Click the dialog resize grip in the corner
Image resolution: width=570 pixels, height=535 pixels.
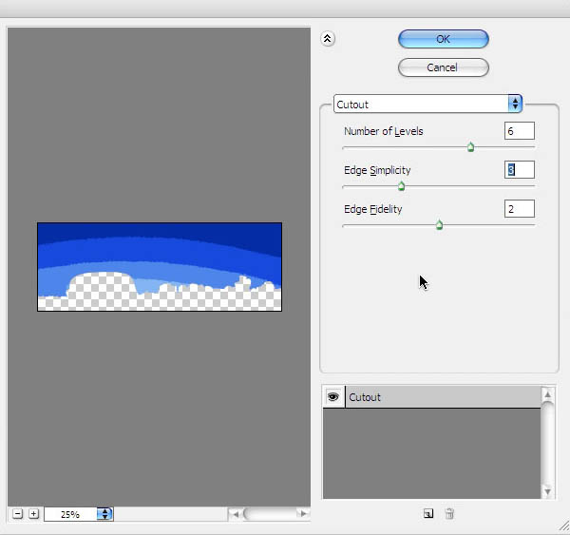[x=564, y=526]
